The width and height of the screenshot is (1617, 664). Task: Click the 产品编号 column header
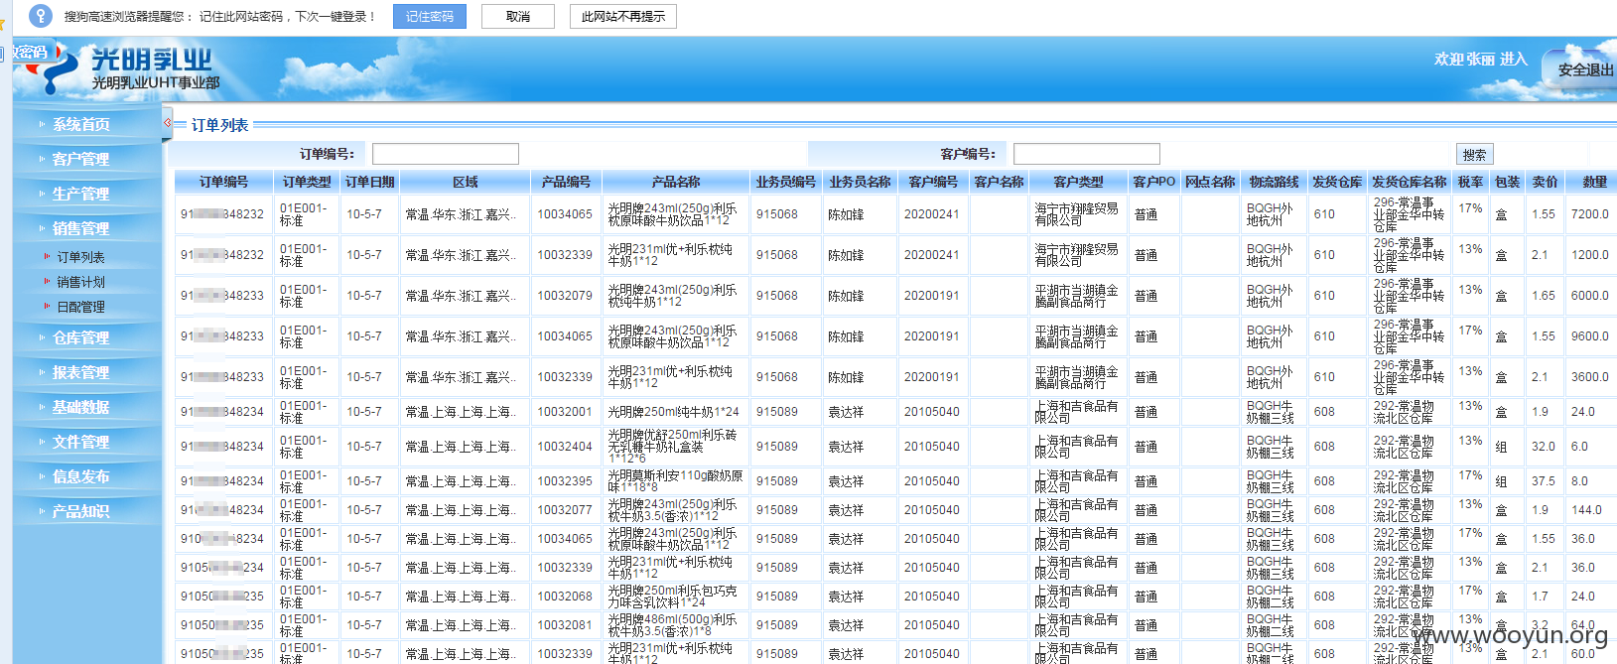coord(566,182)
